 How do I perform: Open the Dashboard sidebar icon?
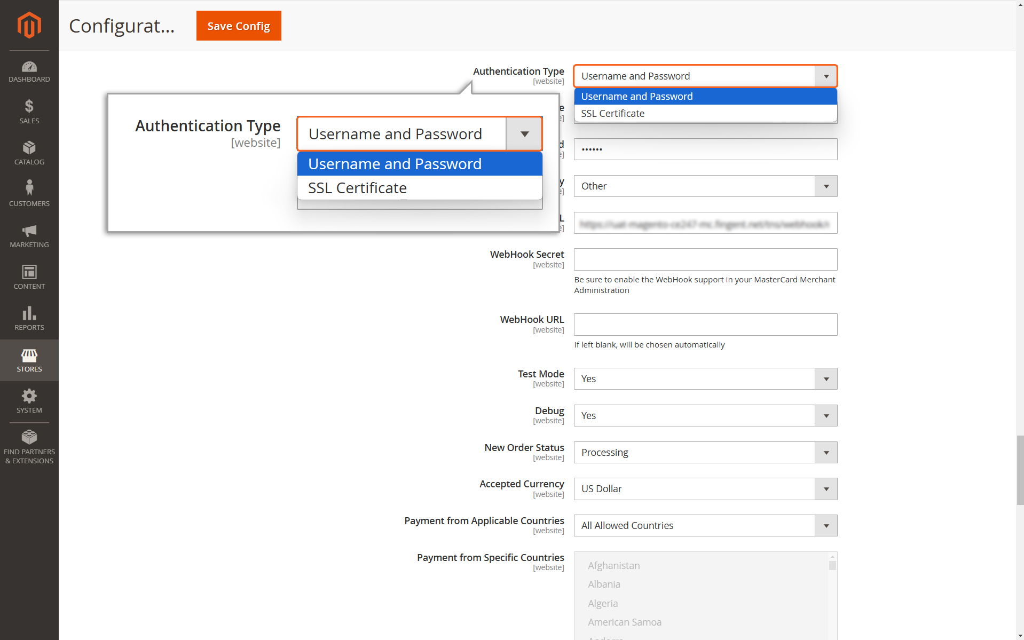pyautogui.click(x=29, y=72)
